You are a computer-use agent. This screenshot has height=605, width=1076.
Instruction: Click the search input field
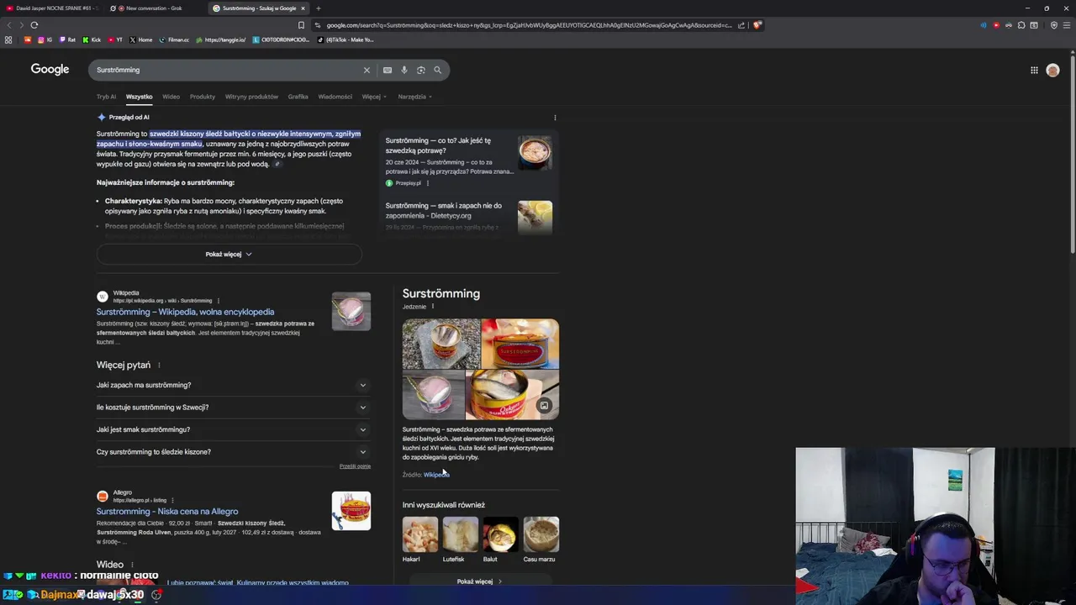[227, 70]
